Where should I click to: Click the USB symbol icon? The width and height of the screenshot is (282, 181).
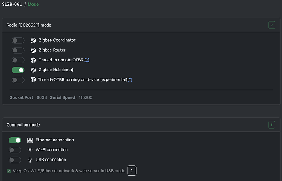(x=30, y=160)
